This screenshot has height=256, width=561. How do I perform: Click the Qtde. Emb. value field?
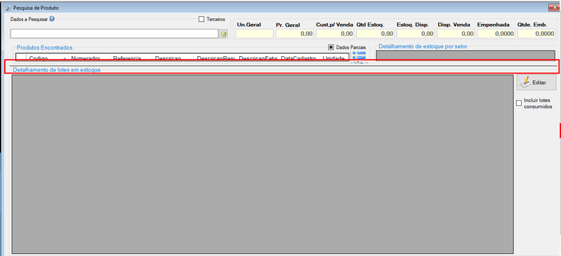(536, 34)
